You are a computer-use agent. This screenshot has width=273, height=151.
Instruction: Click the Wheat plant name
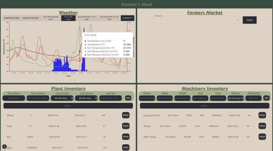10,115
